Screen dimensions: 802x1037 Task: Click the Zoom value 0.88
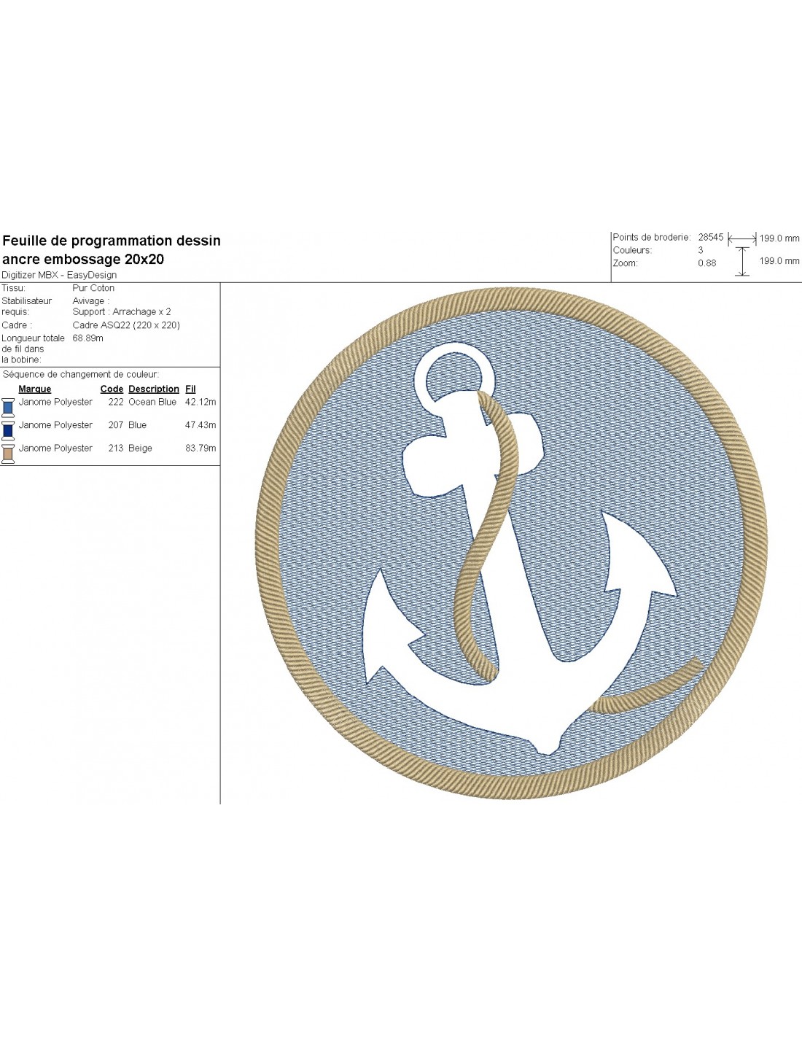coord(706,263)
